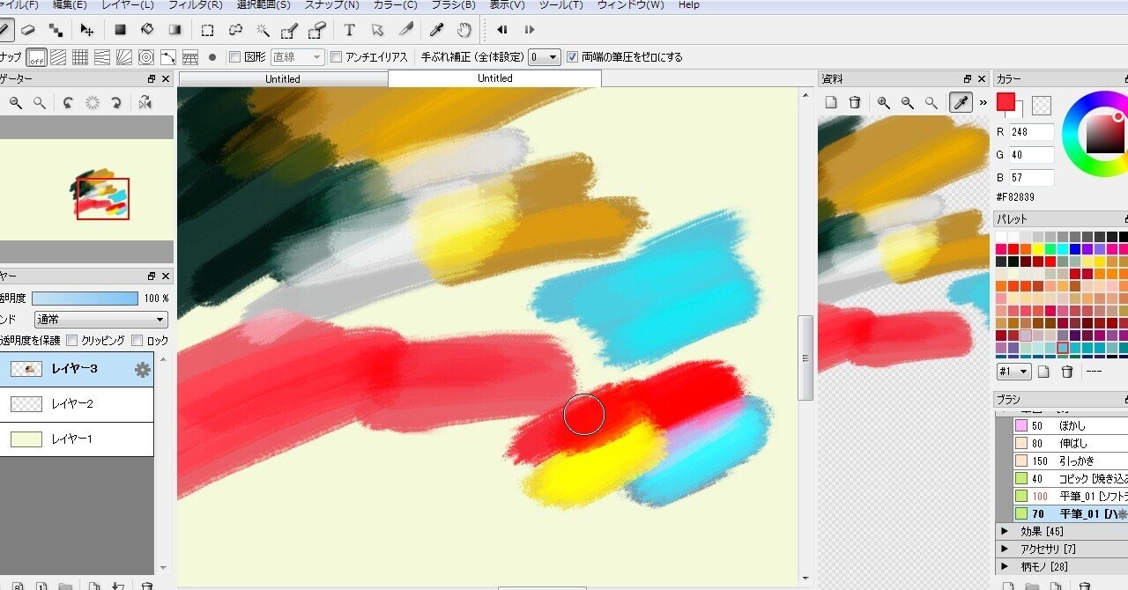The width and height of the screenshot is (1128, 590).
Task: Toggle visibility of レイヤー2
Action: 25,403
